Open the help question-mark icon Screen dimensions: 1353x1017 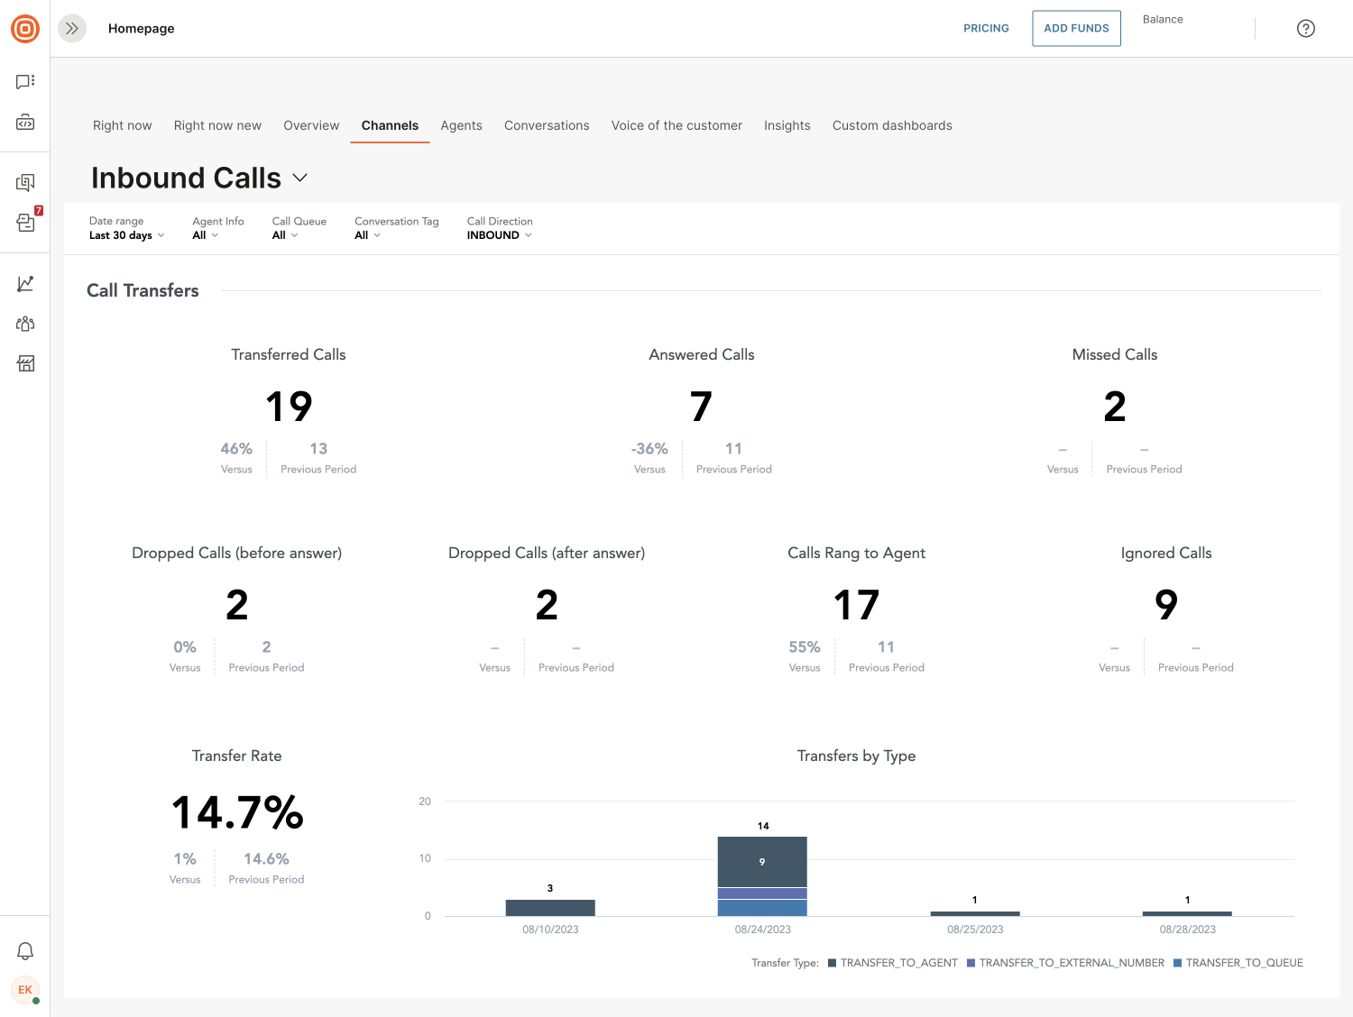1305,28
